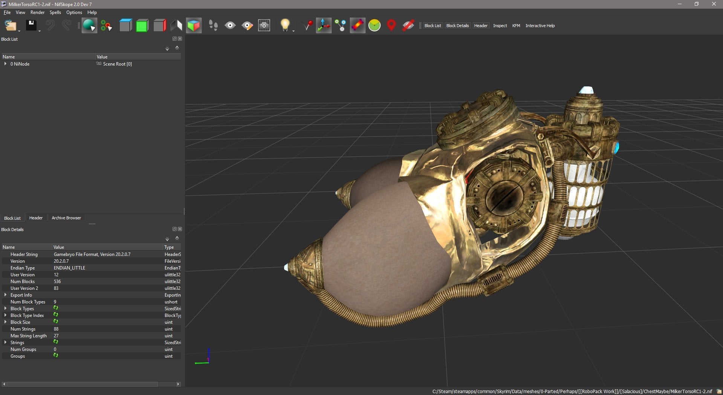The image size is (723, 395).
Task: Click the plain eye user view icon
Action: coord(230,26)
